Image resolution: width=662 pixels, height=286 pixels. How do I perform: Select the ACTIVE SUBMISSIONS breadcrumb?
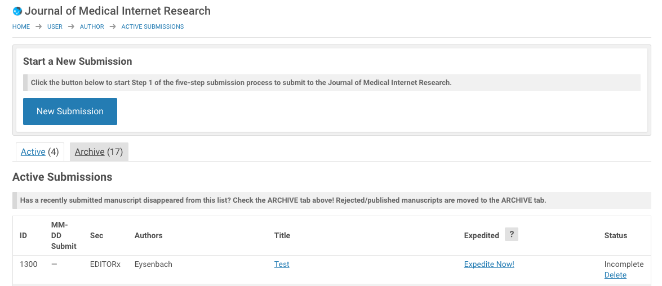coord(153,26)
